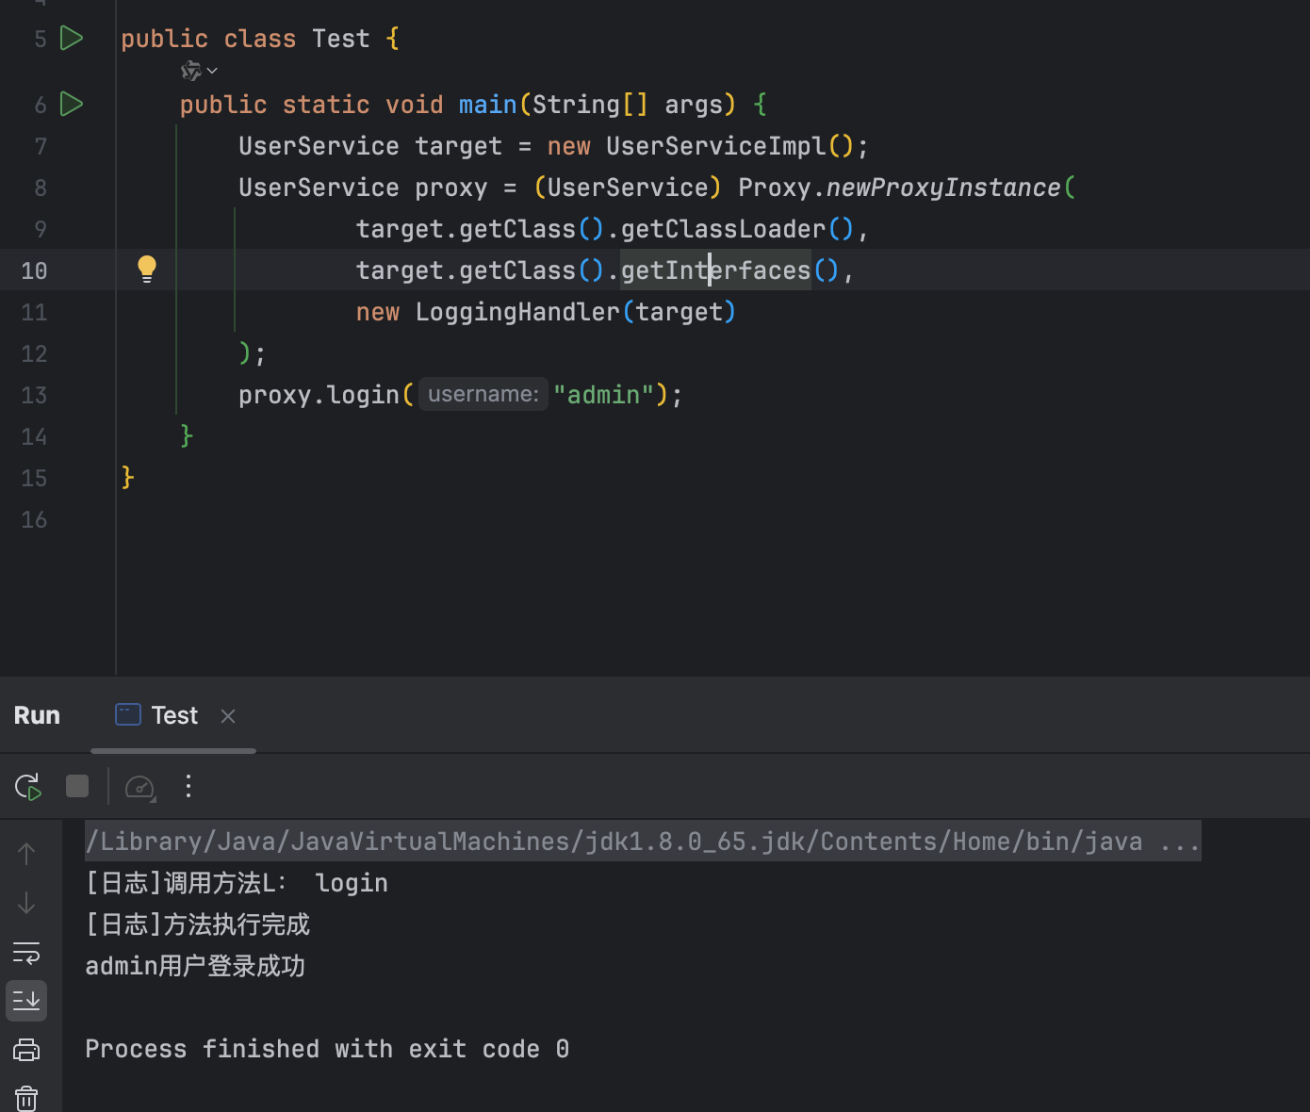1310x1112 pixels.
Task: Show intention actions via the lightbulb
Action: click(x=147, y=270)
